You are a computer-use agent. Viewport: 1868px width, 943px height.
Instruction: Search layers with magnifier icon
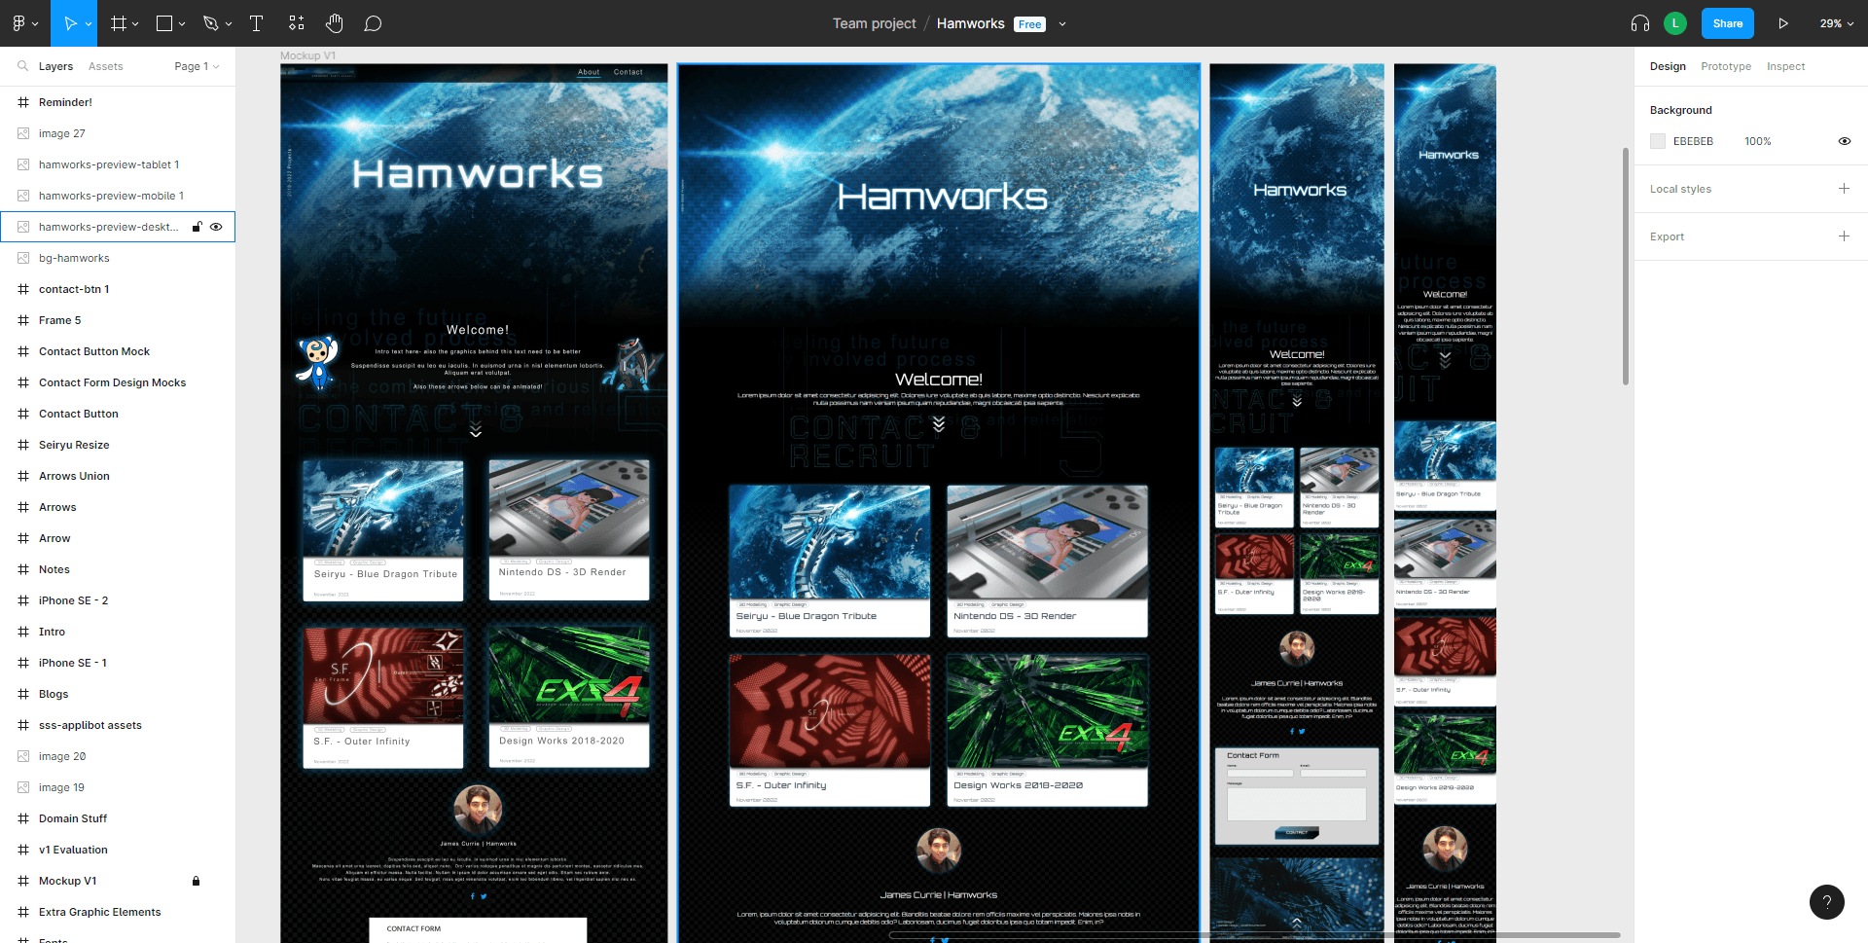[22, 66]
